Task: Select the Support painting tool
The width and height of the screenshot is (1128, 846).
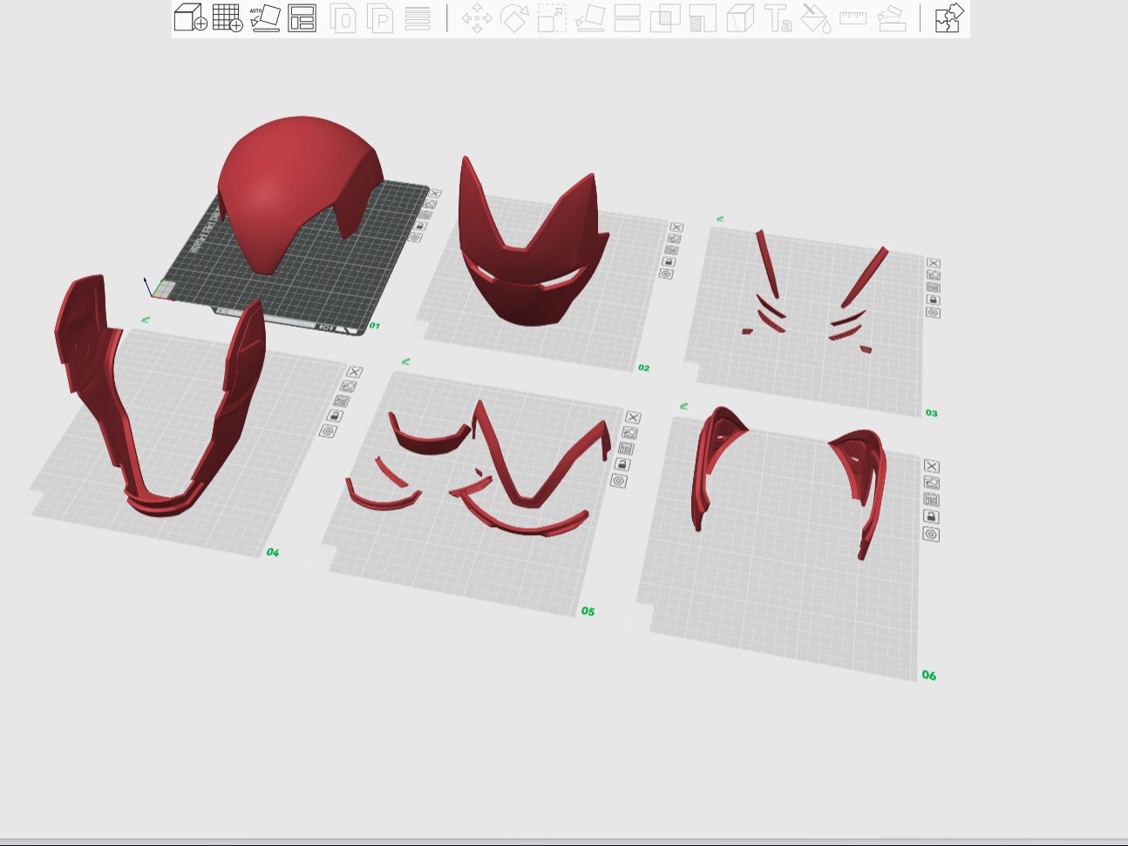Action: click(703, 18)
